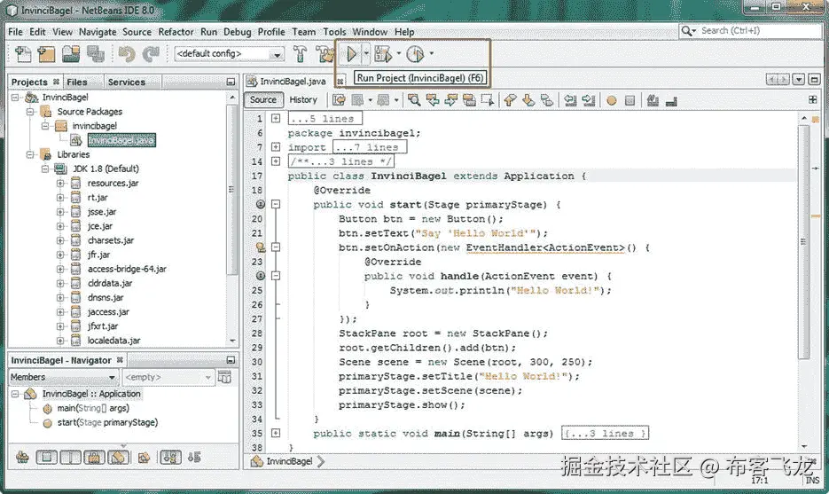Expand the folded import lines at line 7
Image resolution: width=829 pixels, height=494 pixels.
[x=276, y=147]
